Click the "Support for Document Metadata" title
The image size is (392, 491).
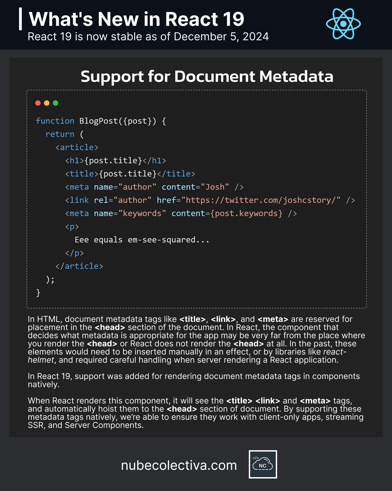point(207,76)
